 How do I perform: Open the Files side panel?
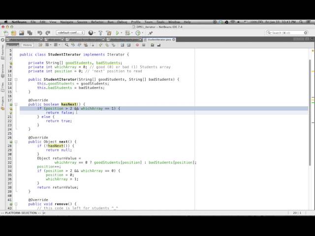point(2,87)
